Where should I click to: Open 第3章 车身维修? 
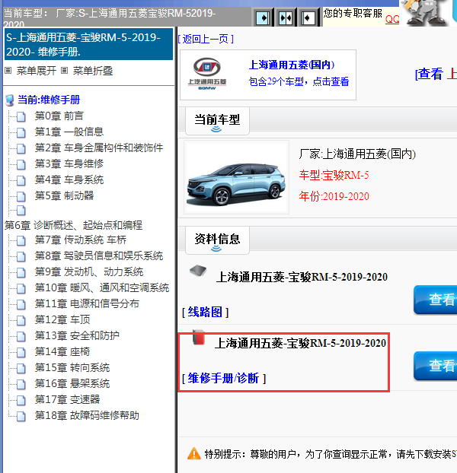[x=69, y=163]
